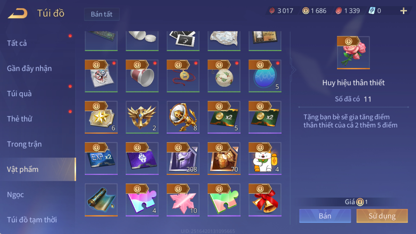This screenshot has width=416, height=234.
Task: Click the golden back arrow icon
Action: [18, 13]
